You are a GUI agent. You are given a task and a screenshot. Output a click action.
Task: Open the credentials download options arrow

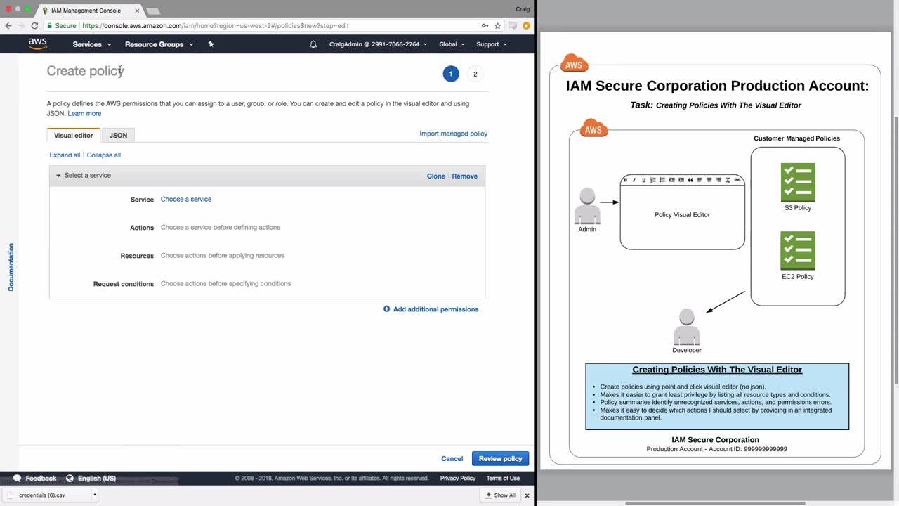[94, 495]
